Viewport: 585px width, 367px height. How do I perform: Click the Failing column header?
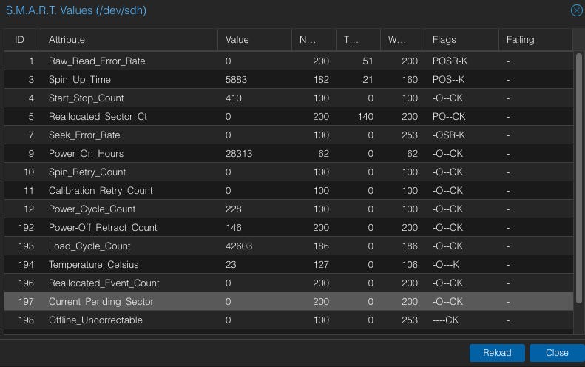point(535,39)
